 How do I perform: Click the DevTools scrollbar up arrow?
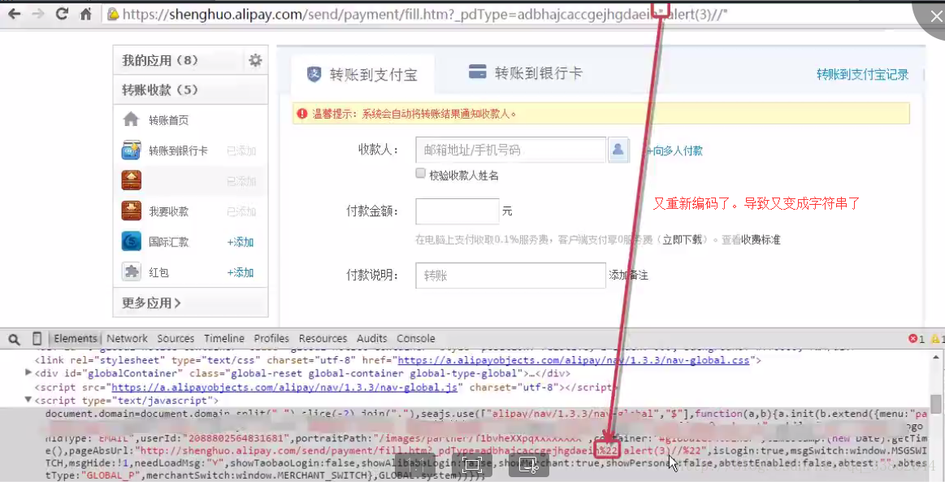coord(935,357)
